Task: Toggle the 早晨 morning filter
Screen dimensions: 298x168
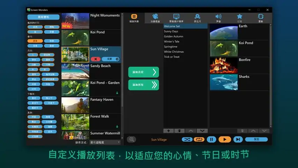Action: tap(52, 32)
